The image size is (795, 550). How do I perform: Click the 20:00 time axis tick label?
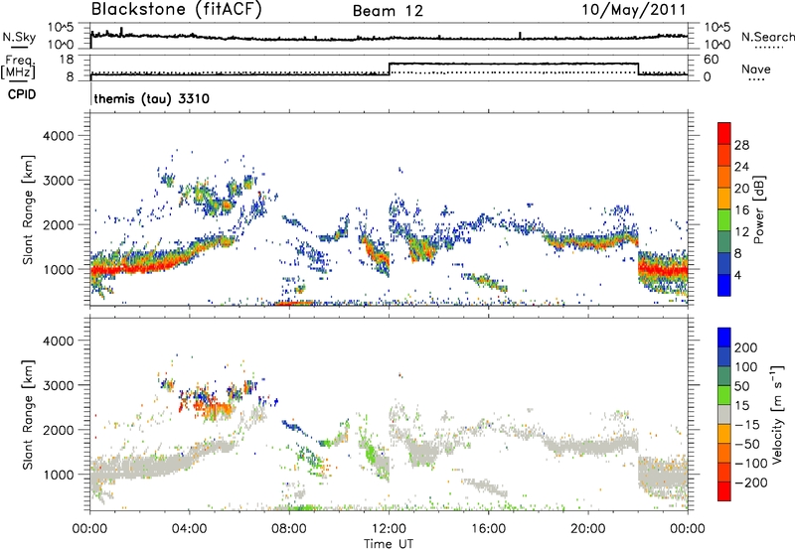point(588,529)
